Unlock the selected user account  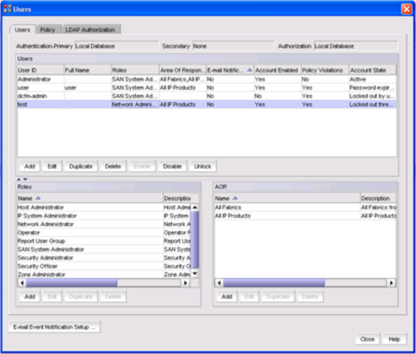(x=203, y=166)
